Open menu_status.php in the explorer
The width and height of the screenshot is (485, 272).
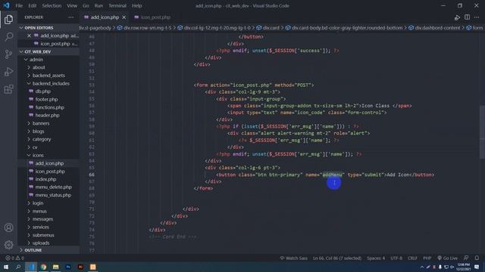point(53,195)
